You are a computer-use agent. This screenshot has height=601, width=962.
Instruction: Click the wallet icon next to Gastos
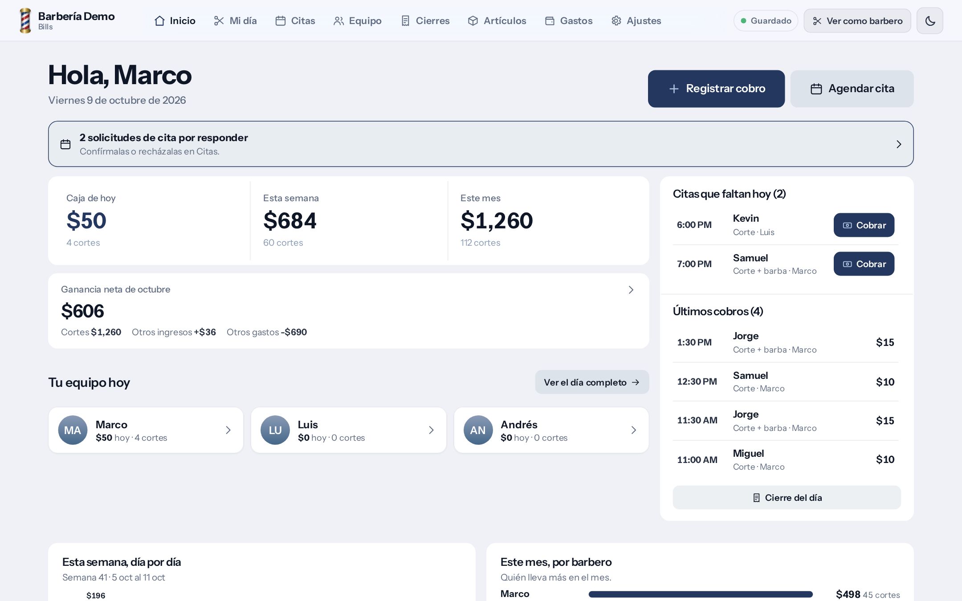click(550, 21)
